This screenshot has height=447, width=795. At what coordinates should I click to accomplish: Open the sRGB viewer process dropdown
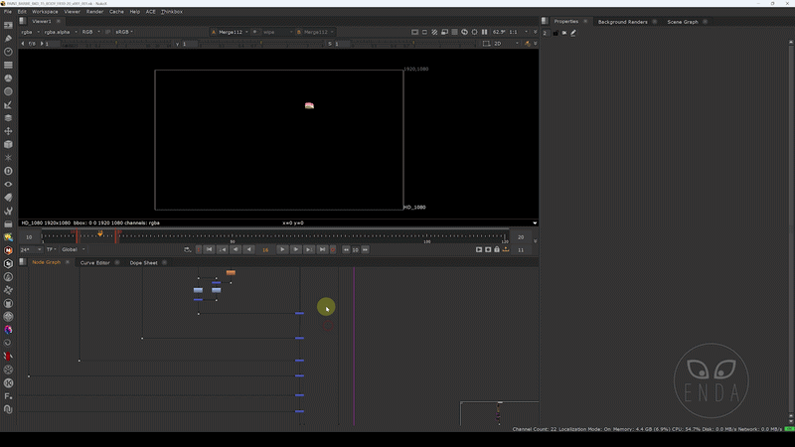(123, 32)
